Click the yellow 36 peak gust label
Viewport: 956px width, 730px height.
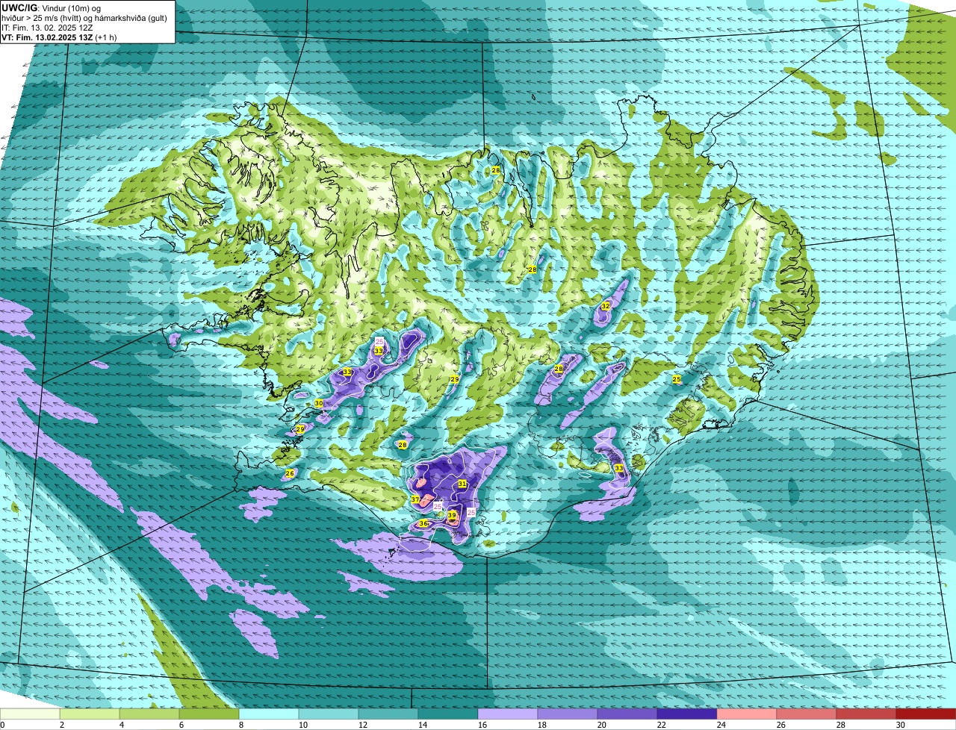click(x=423, y=523)
